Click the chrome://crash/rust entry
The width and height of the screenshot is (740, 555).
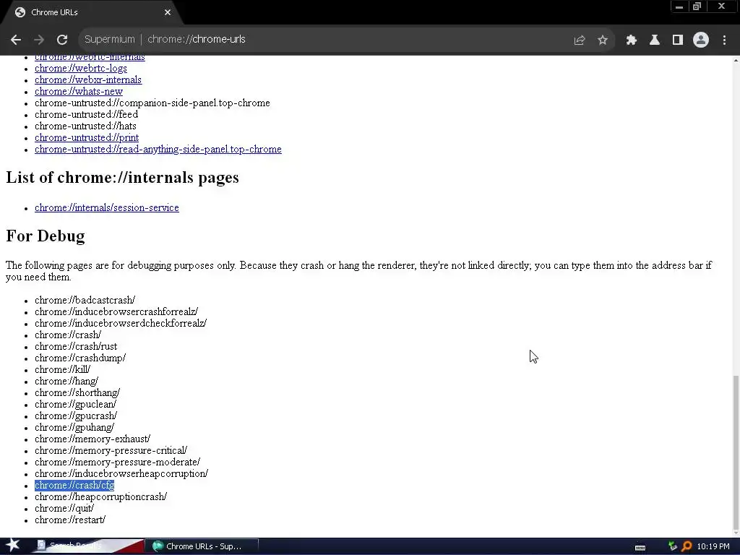76,346
